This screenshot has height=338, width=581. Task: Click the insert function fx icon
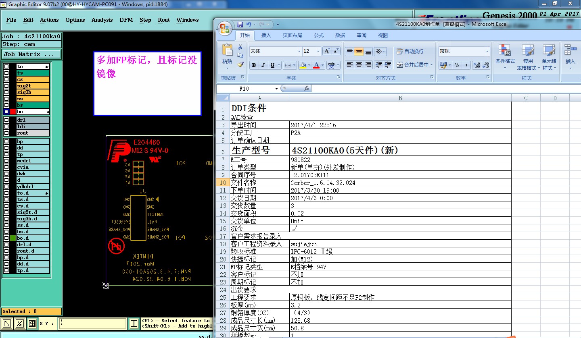306,88
